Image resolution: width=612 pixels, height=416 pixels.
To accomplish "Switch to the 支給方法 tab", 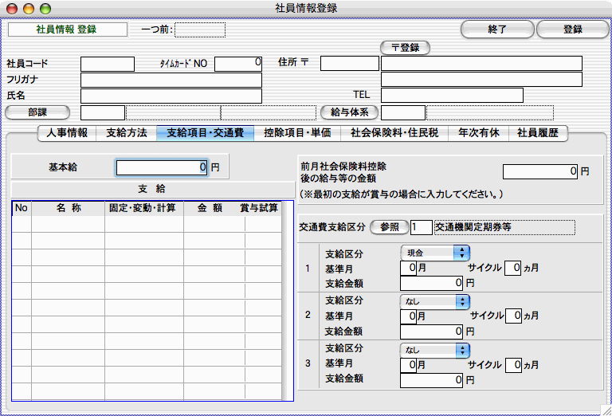I will 126,134.
